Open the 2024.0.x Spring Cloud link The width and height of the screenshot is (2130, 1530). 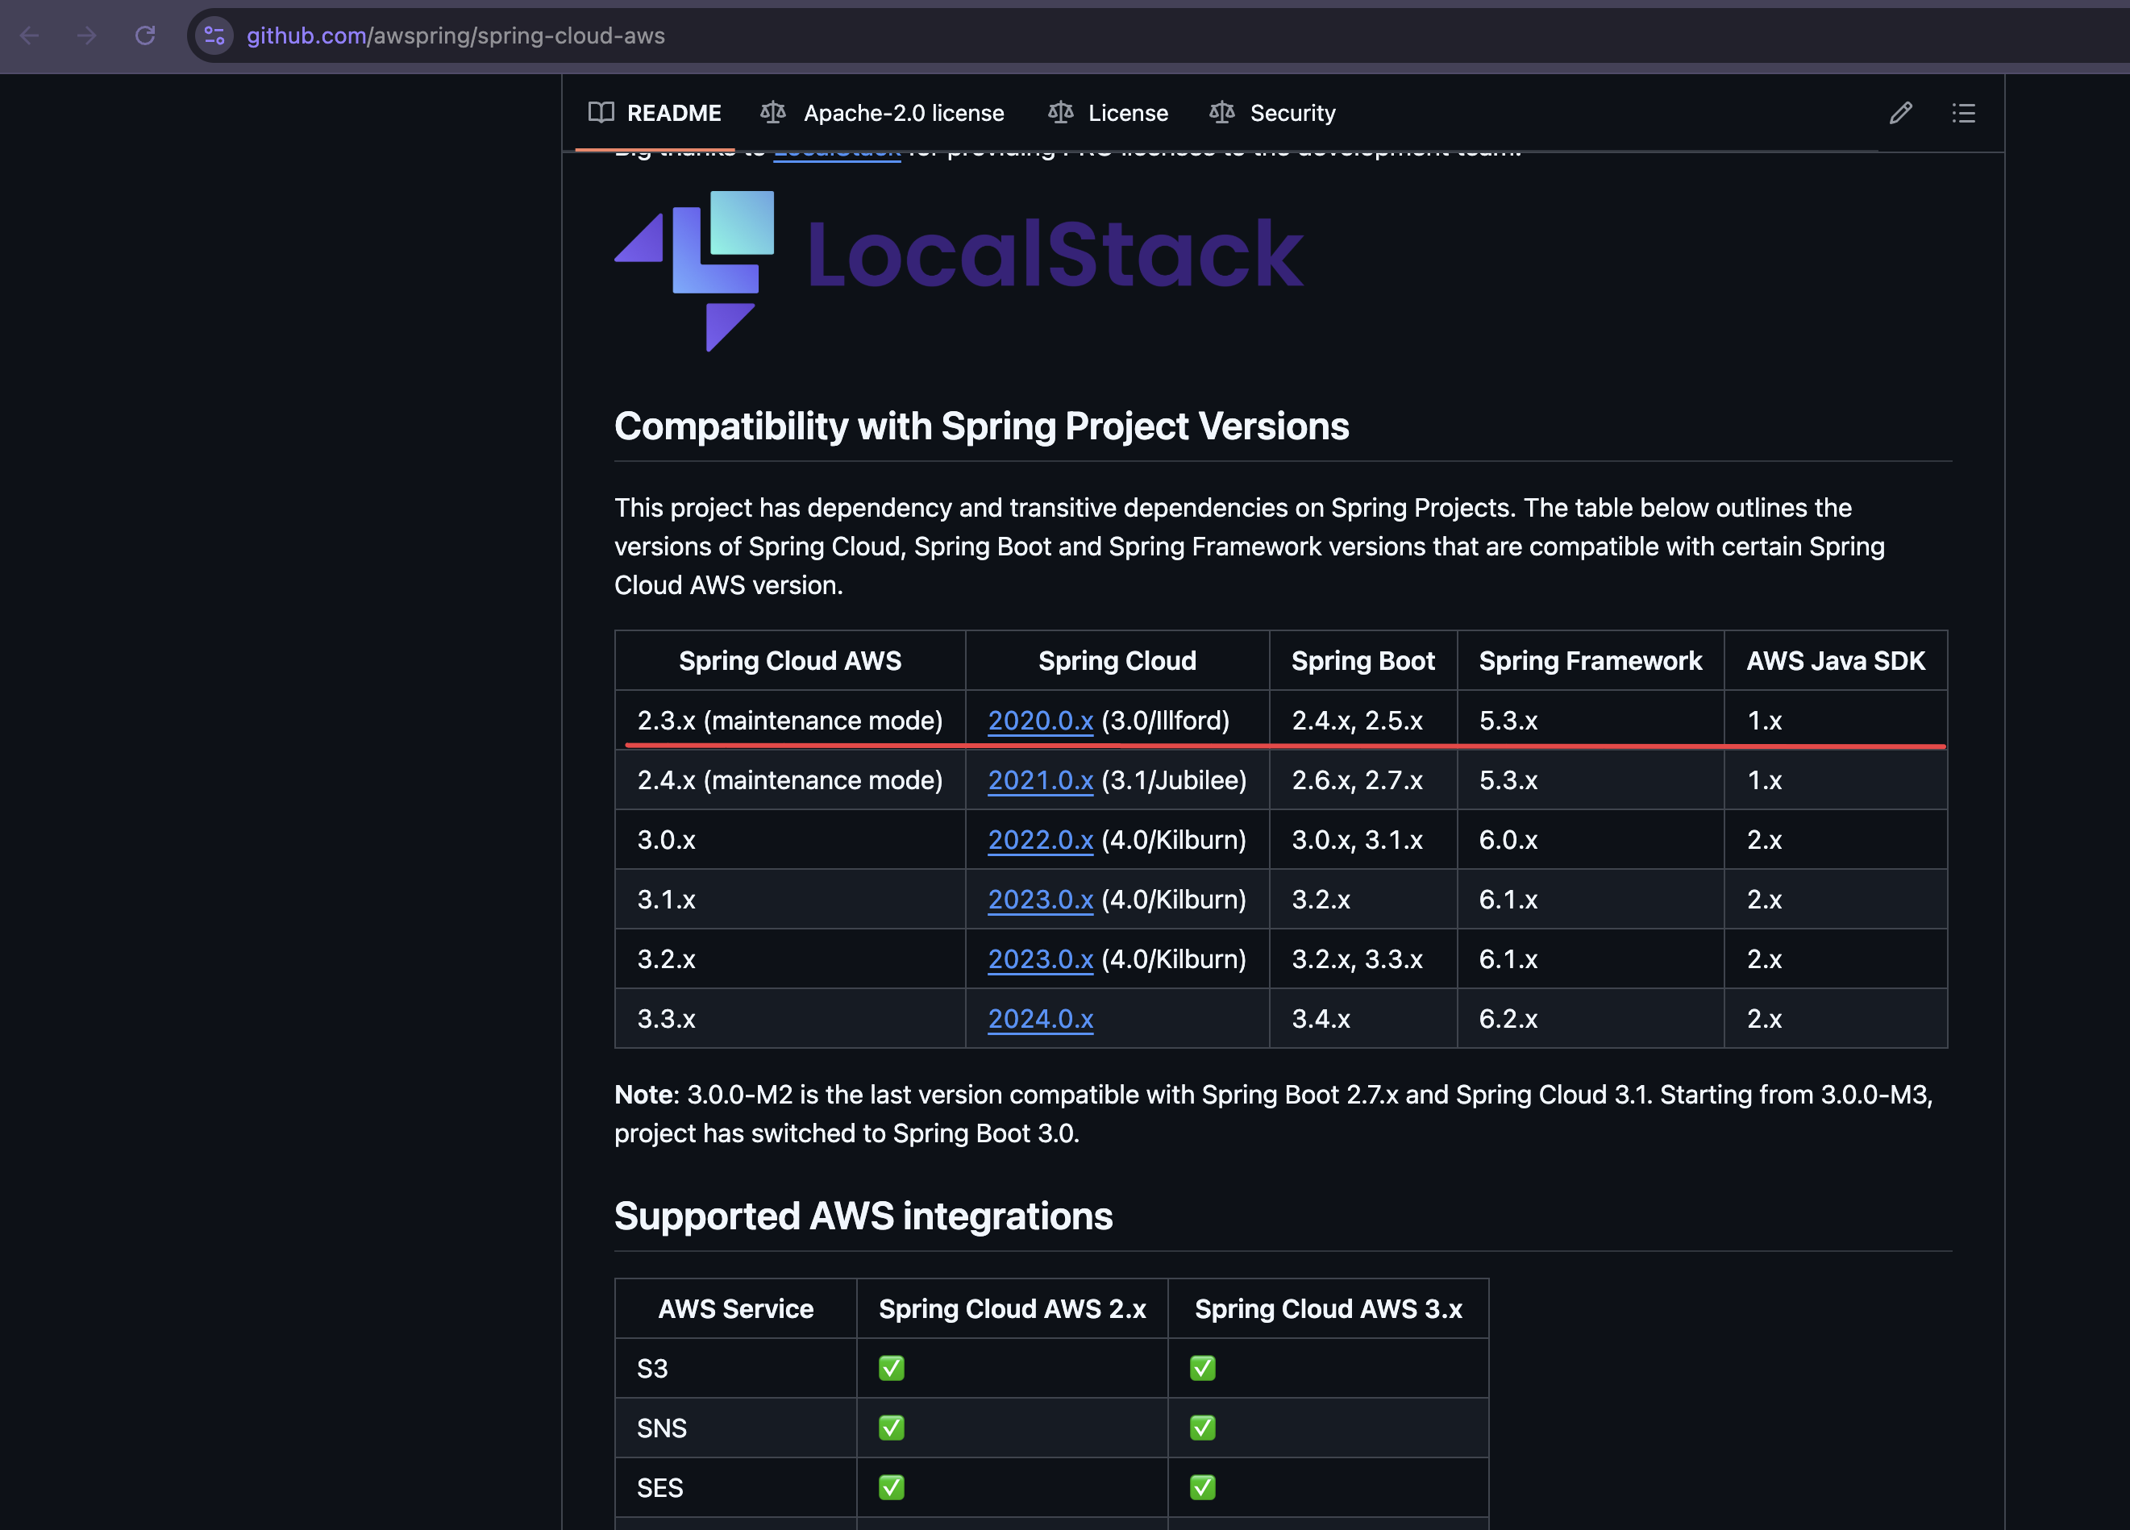pos(1040,1018)
